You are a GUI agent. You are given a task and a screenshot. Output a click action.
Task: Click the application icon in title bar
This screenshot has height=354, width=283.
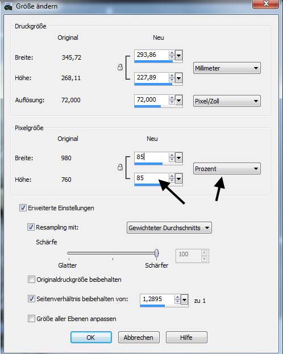(x=8, y=7)
